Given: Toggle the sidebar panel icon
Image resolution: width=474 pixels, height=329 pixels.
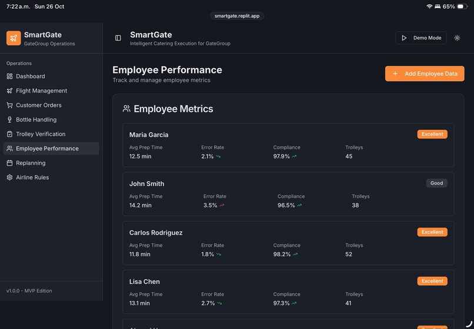Looking at the screenshot, I should point(118,38).
